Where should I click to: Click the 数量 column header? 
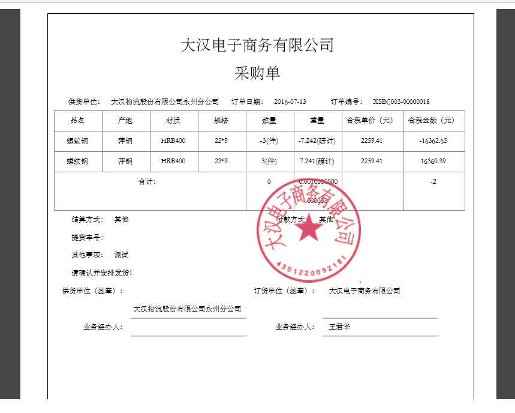point(269,121)
